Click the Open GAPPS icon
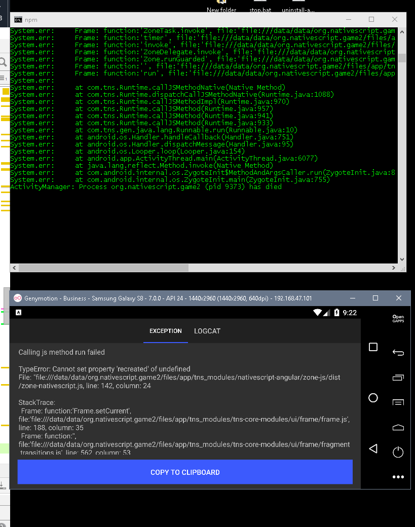The height and width of the screenshot is (527, 415). click(398, 318)
